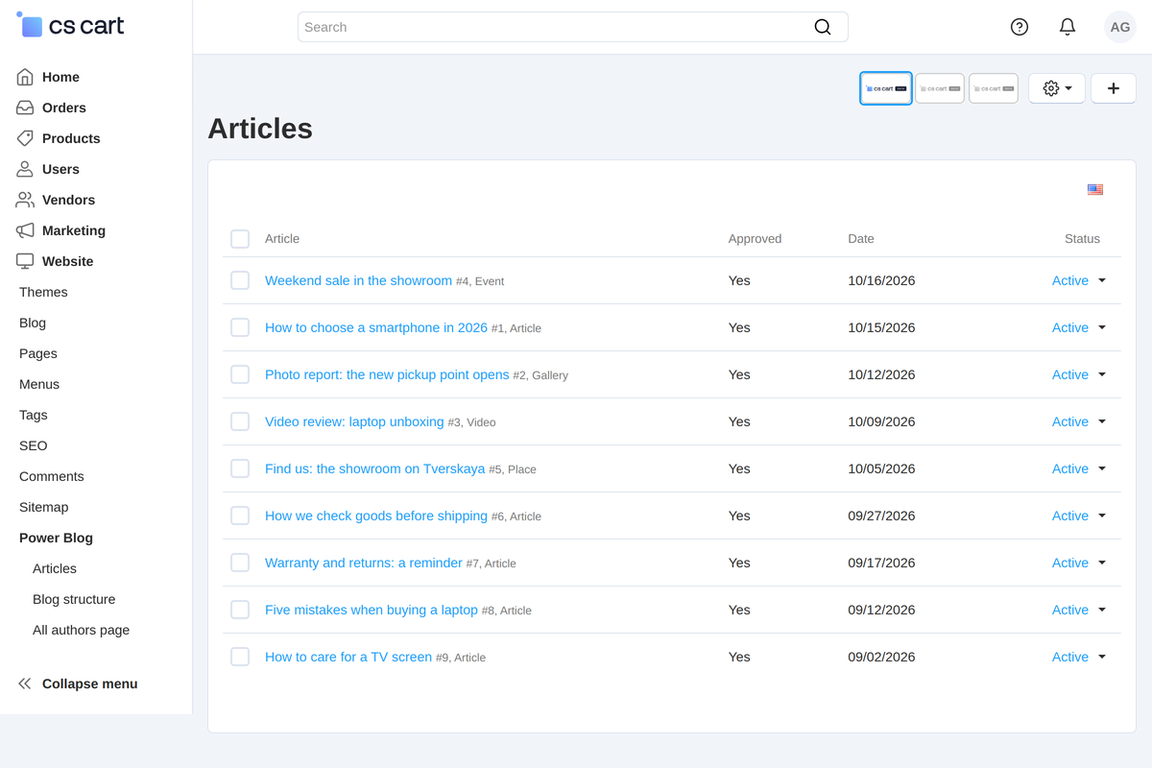
Task: Check the Warranty and returns row
Action: pos(240,563)
